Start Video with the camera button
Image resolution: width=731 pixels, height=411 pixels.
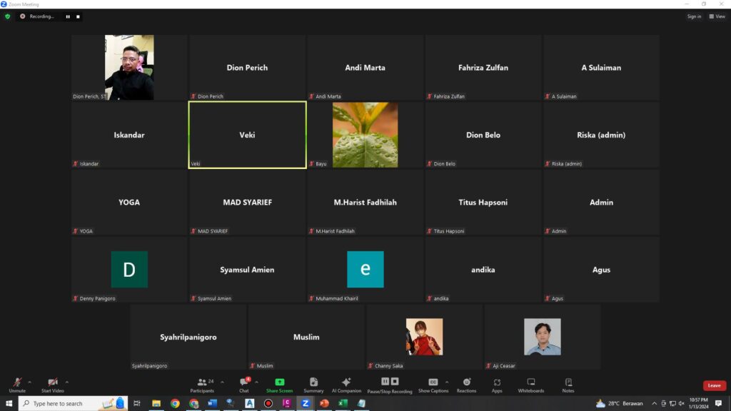point(52,385)
